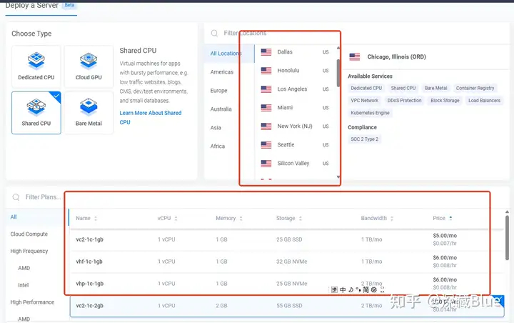Screen dimensions: 514x323
Task: Click the search icon in Filter Locations
Action: (x=214, y=33)
